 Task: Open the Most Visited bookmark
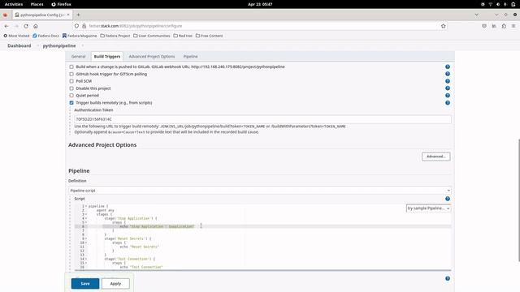(x=16, y=36)
